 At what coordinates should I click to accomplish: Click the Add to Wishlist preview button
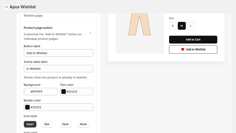click(x=193, y=49)
